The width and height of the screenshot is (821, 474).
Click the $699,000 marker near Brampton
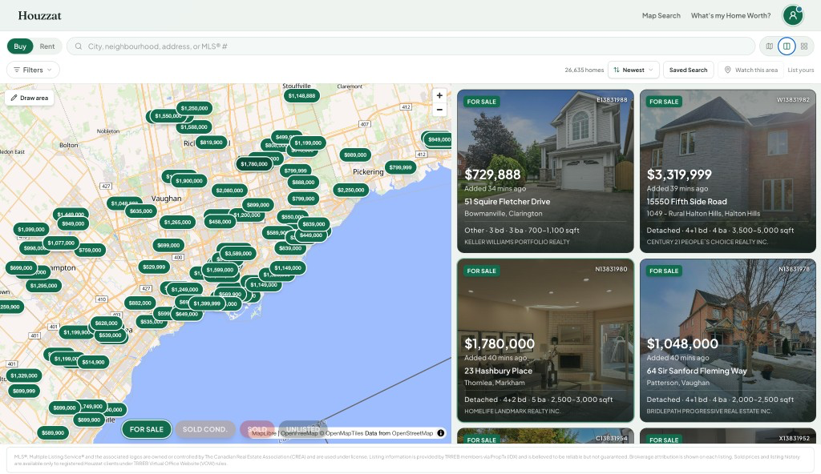22,268
